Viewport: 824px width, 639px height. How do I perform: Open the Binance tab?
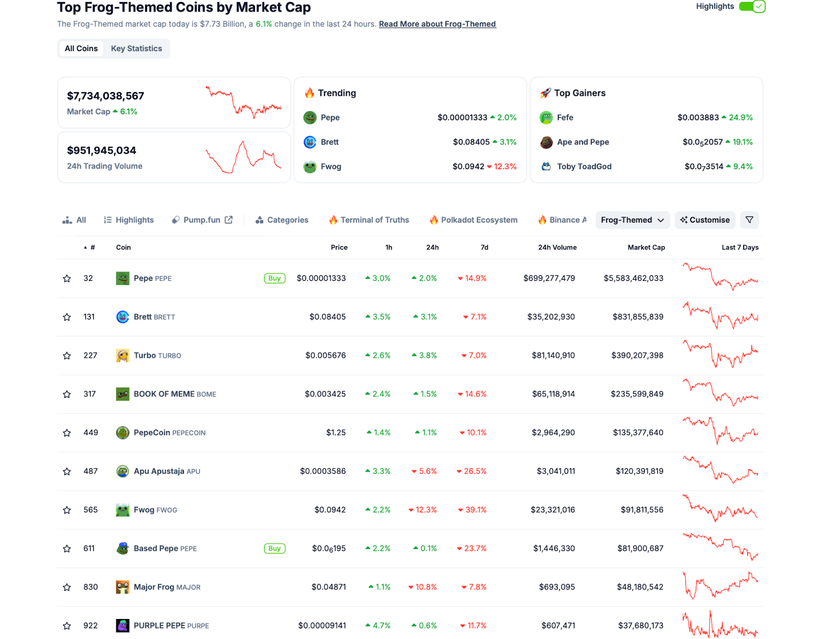click(562, 220)
